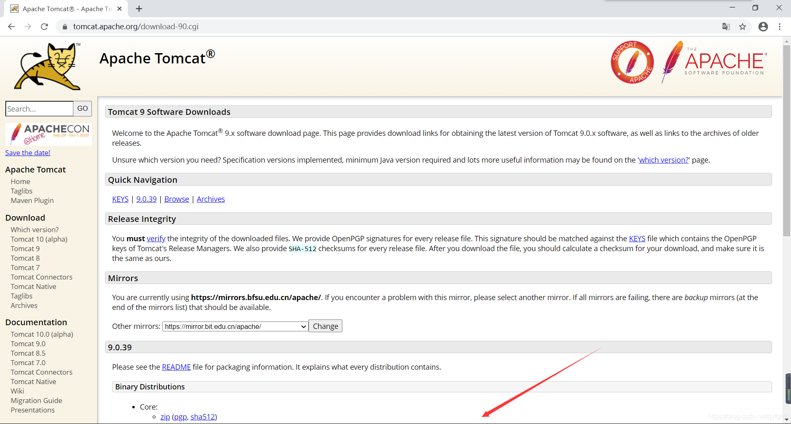Click the verify link in Release Integrity

pos(156,239)
